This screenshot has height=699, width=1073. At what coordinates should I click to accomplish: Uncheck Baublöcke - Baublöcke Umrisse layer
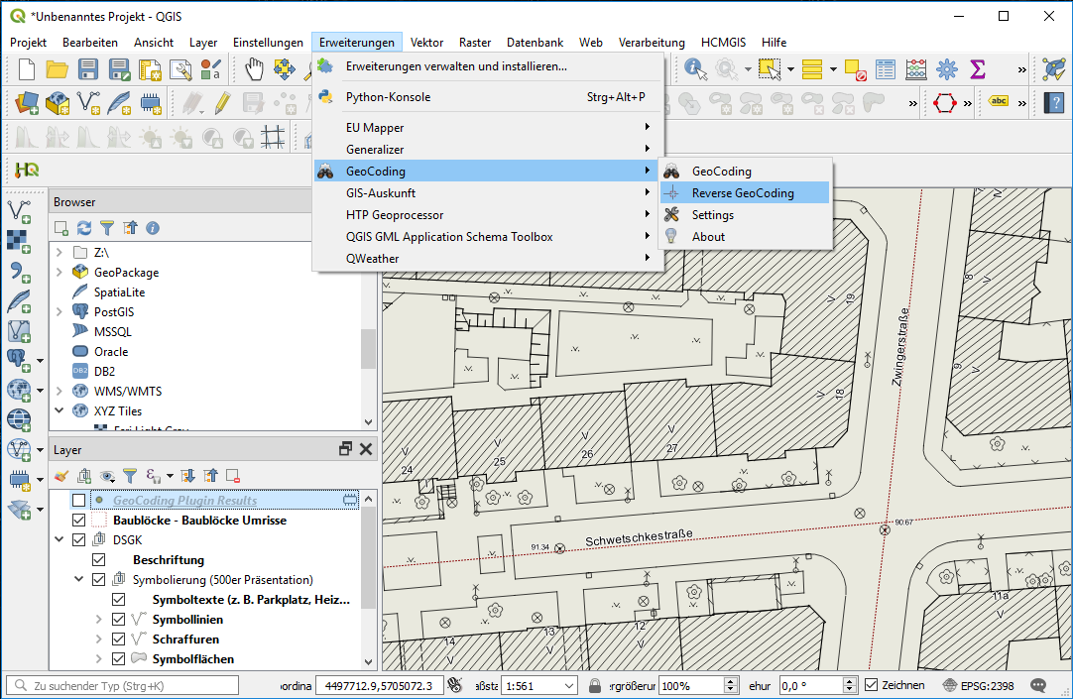coord(78,520)
